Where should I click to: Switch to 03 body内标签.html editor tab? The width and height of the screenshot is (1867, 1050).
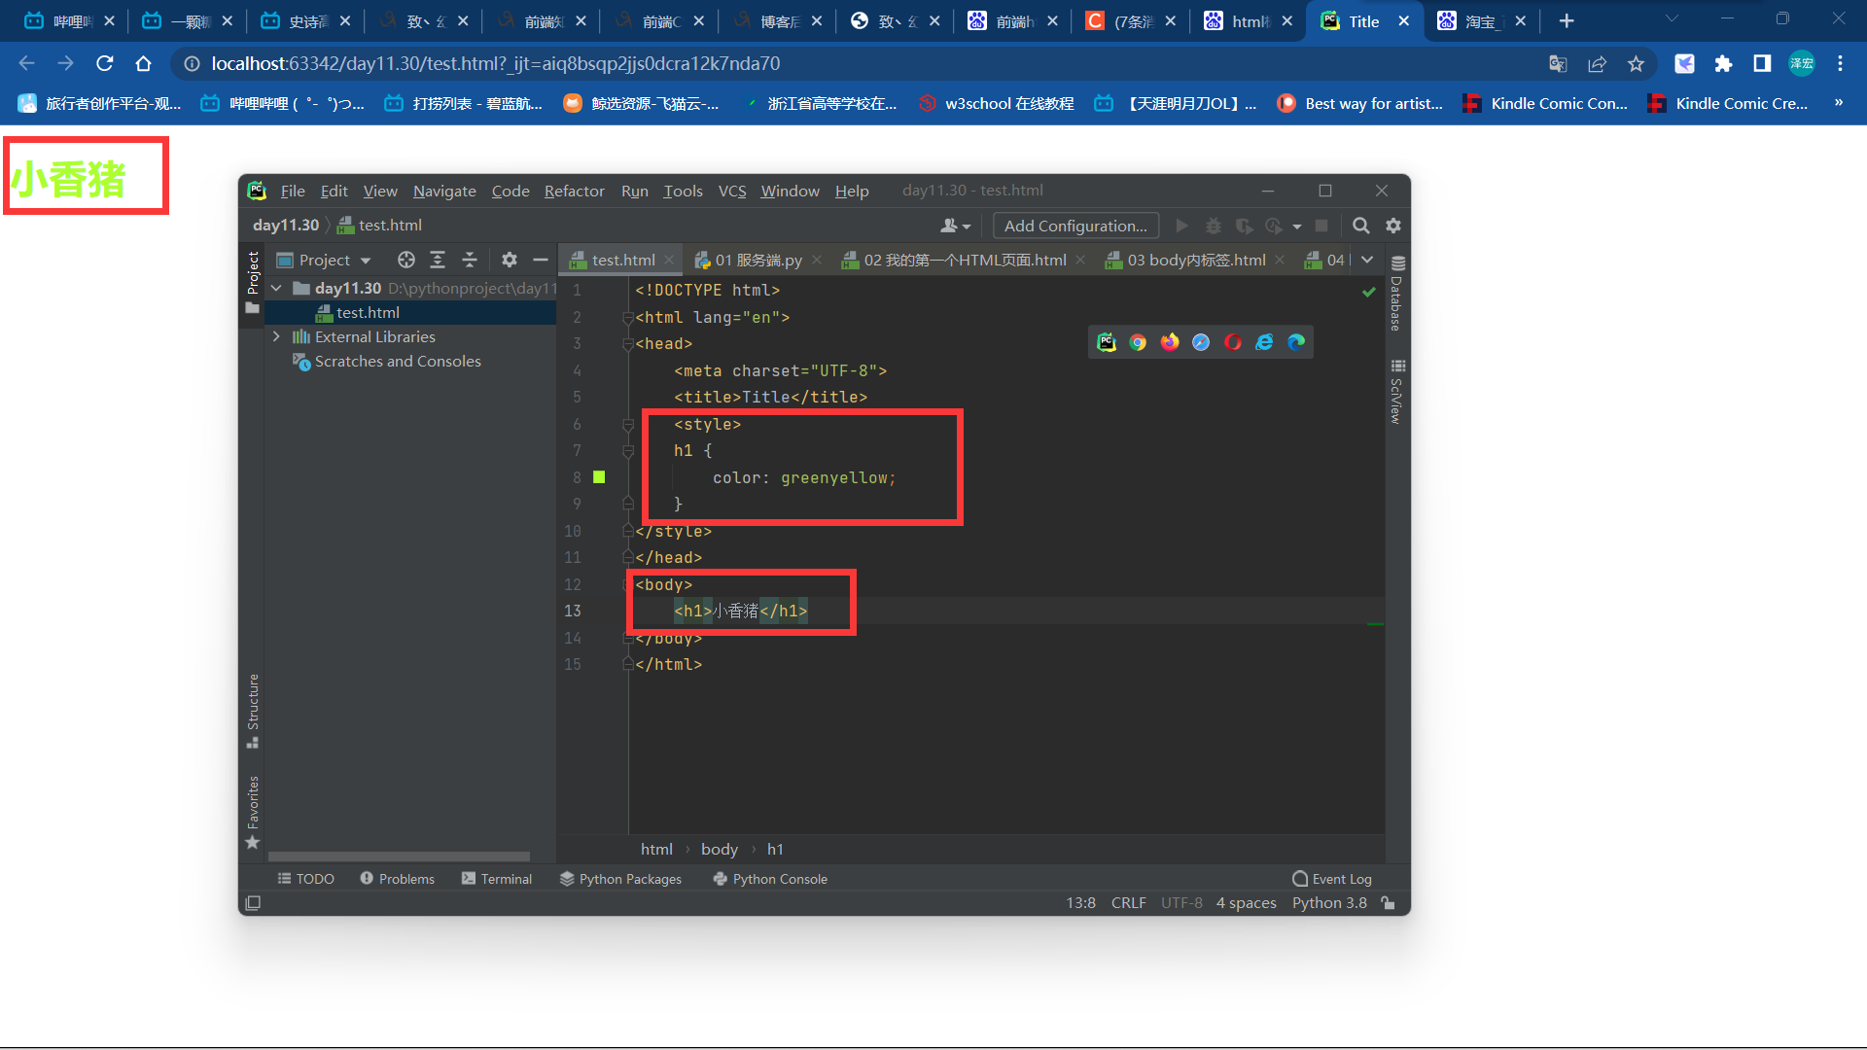(1196, 260)
